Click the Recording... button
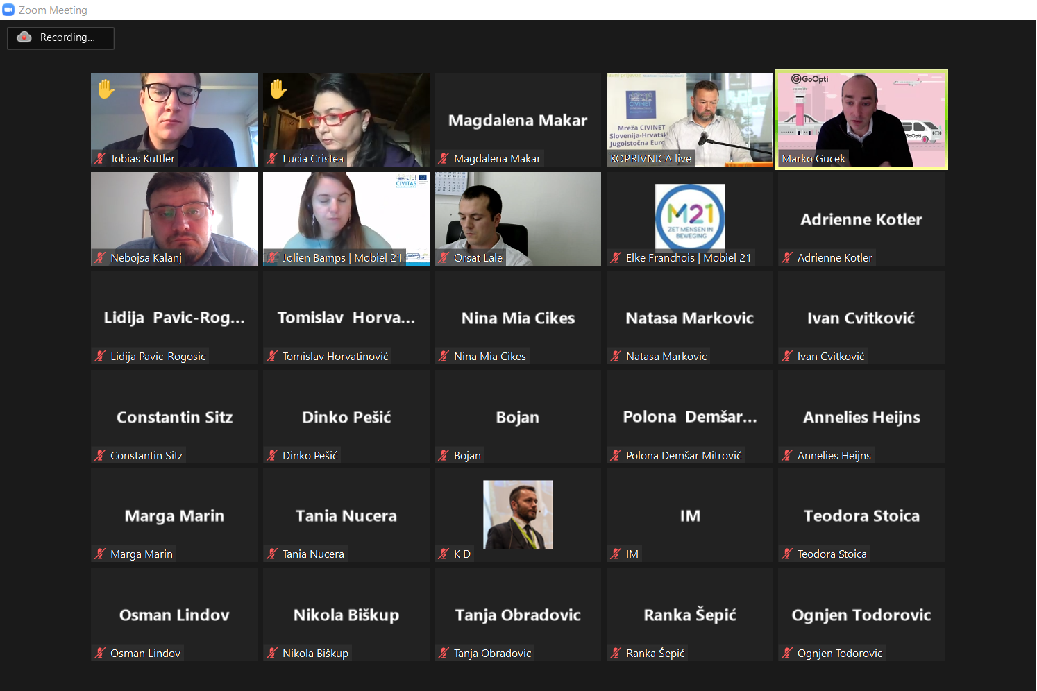 (60, 37)
